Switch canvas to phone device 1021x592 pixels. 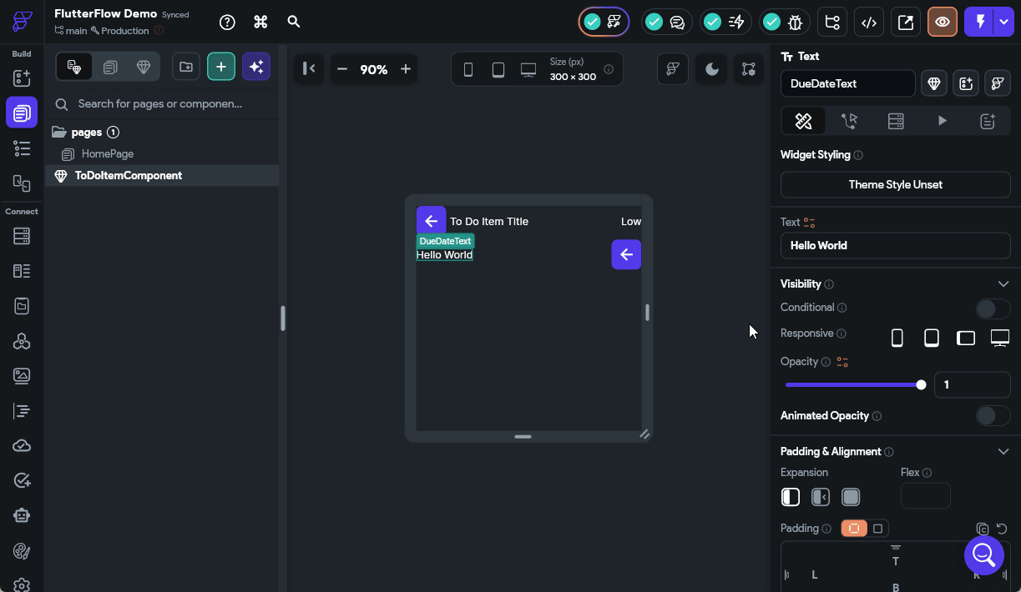tap(468, 70)
